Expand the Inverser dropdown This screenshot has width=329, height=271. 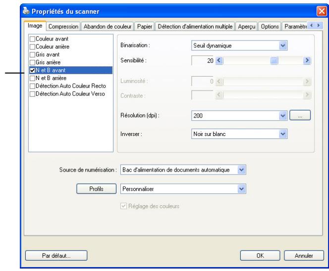[x=283, y=134]
